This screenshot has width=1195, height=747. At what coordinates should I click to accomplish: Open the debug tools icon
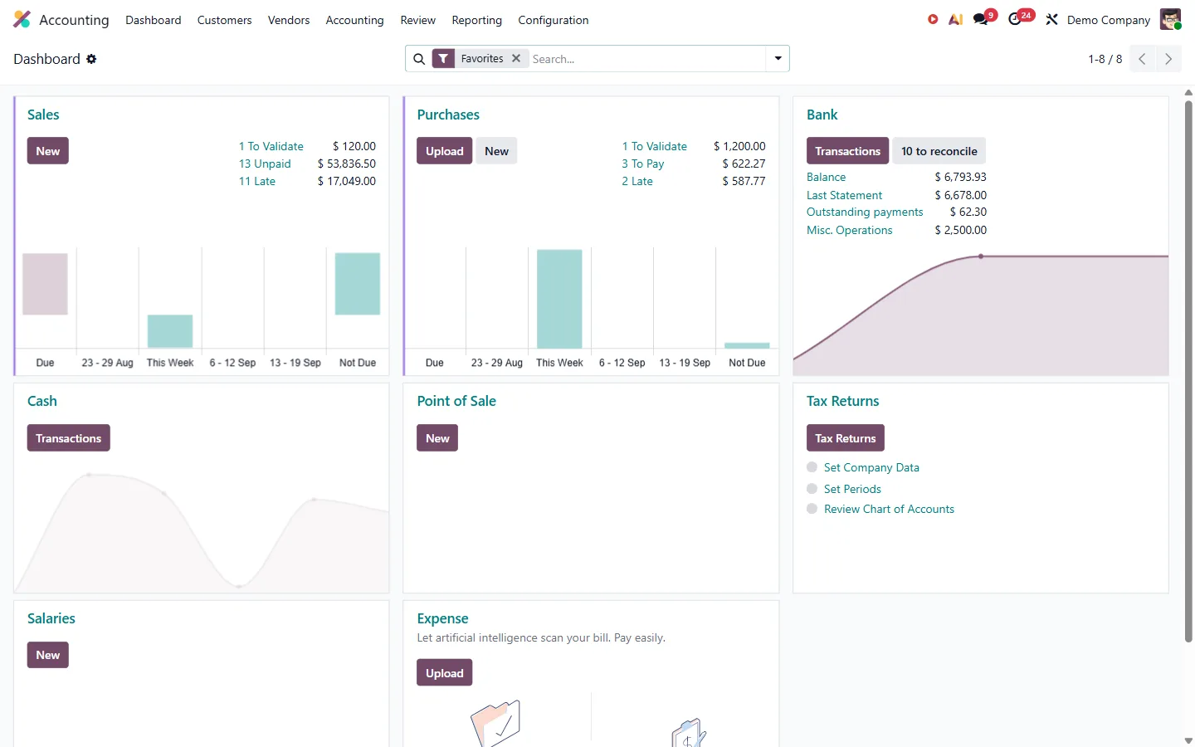pos(1051,19)
